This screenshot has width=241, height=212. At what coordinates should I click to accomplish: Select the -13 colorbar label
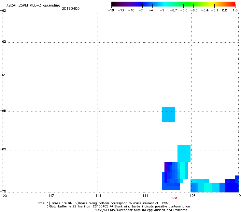click(121, 10)
